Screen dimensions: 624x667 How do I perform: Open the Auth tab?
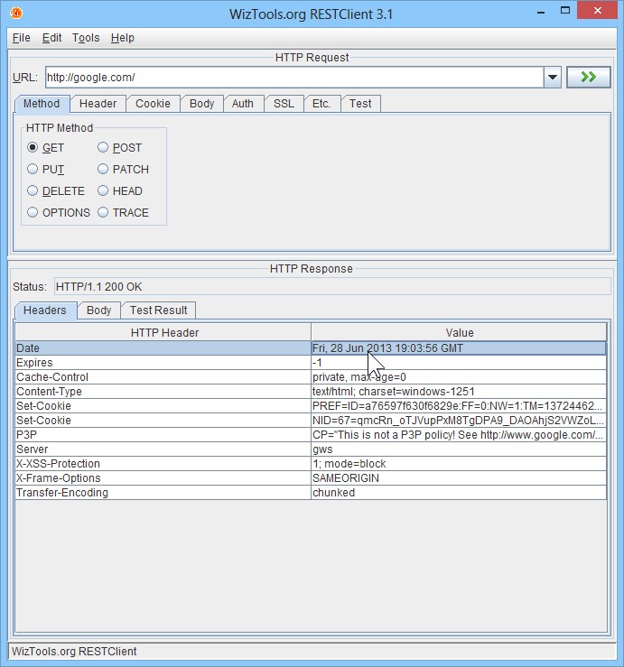(242, 104)
